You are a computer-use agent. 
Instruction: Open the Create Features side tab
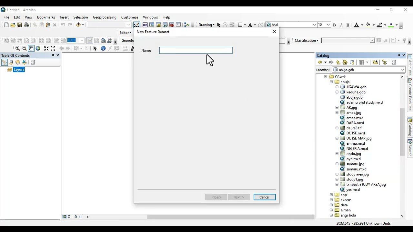pos(410,95)
